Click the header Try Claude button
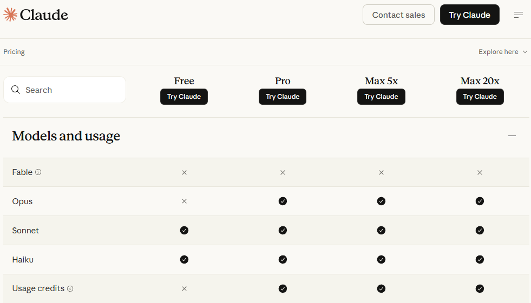Image resolution: width=531 pixels, height=303 pixels. pyautogui.click(x=470, y=15)
